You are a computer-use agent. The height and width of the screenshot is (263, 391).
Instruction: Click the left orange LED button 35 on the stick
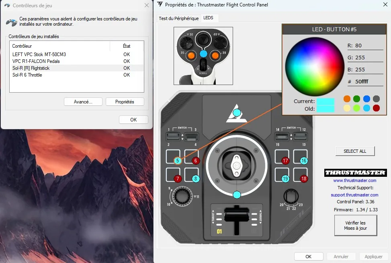click(x=191, y=55)
